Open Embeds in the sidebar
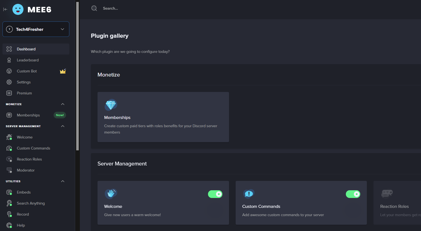421x231 pixels. coord(36,192)
